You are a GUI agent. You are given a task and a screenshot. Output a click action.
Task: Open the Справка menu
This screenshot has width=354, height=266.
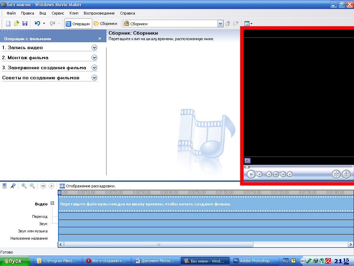click(x=128, y=13)
